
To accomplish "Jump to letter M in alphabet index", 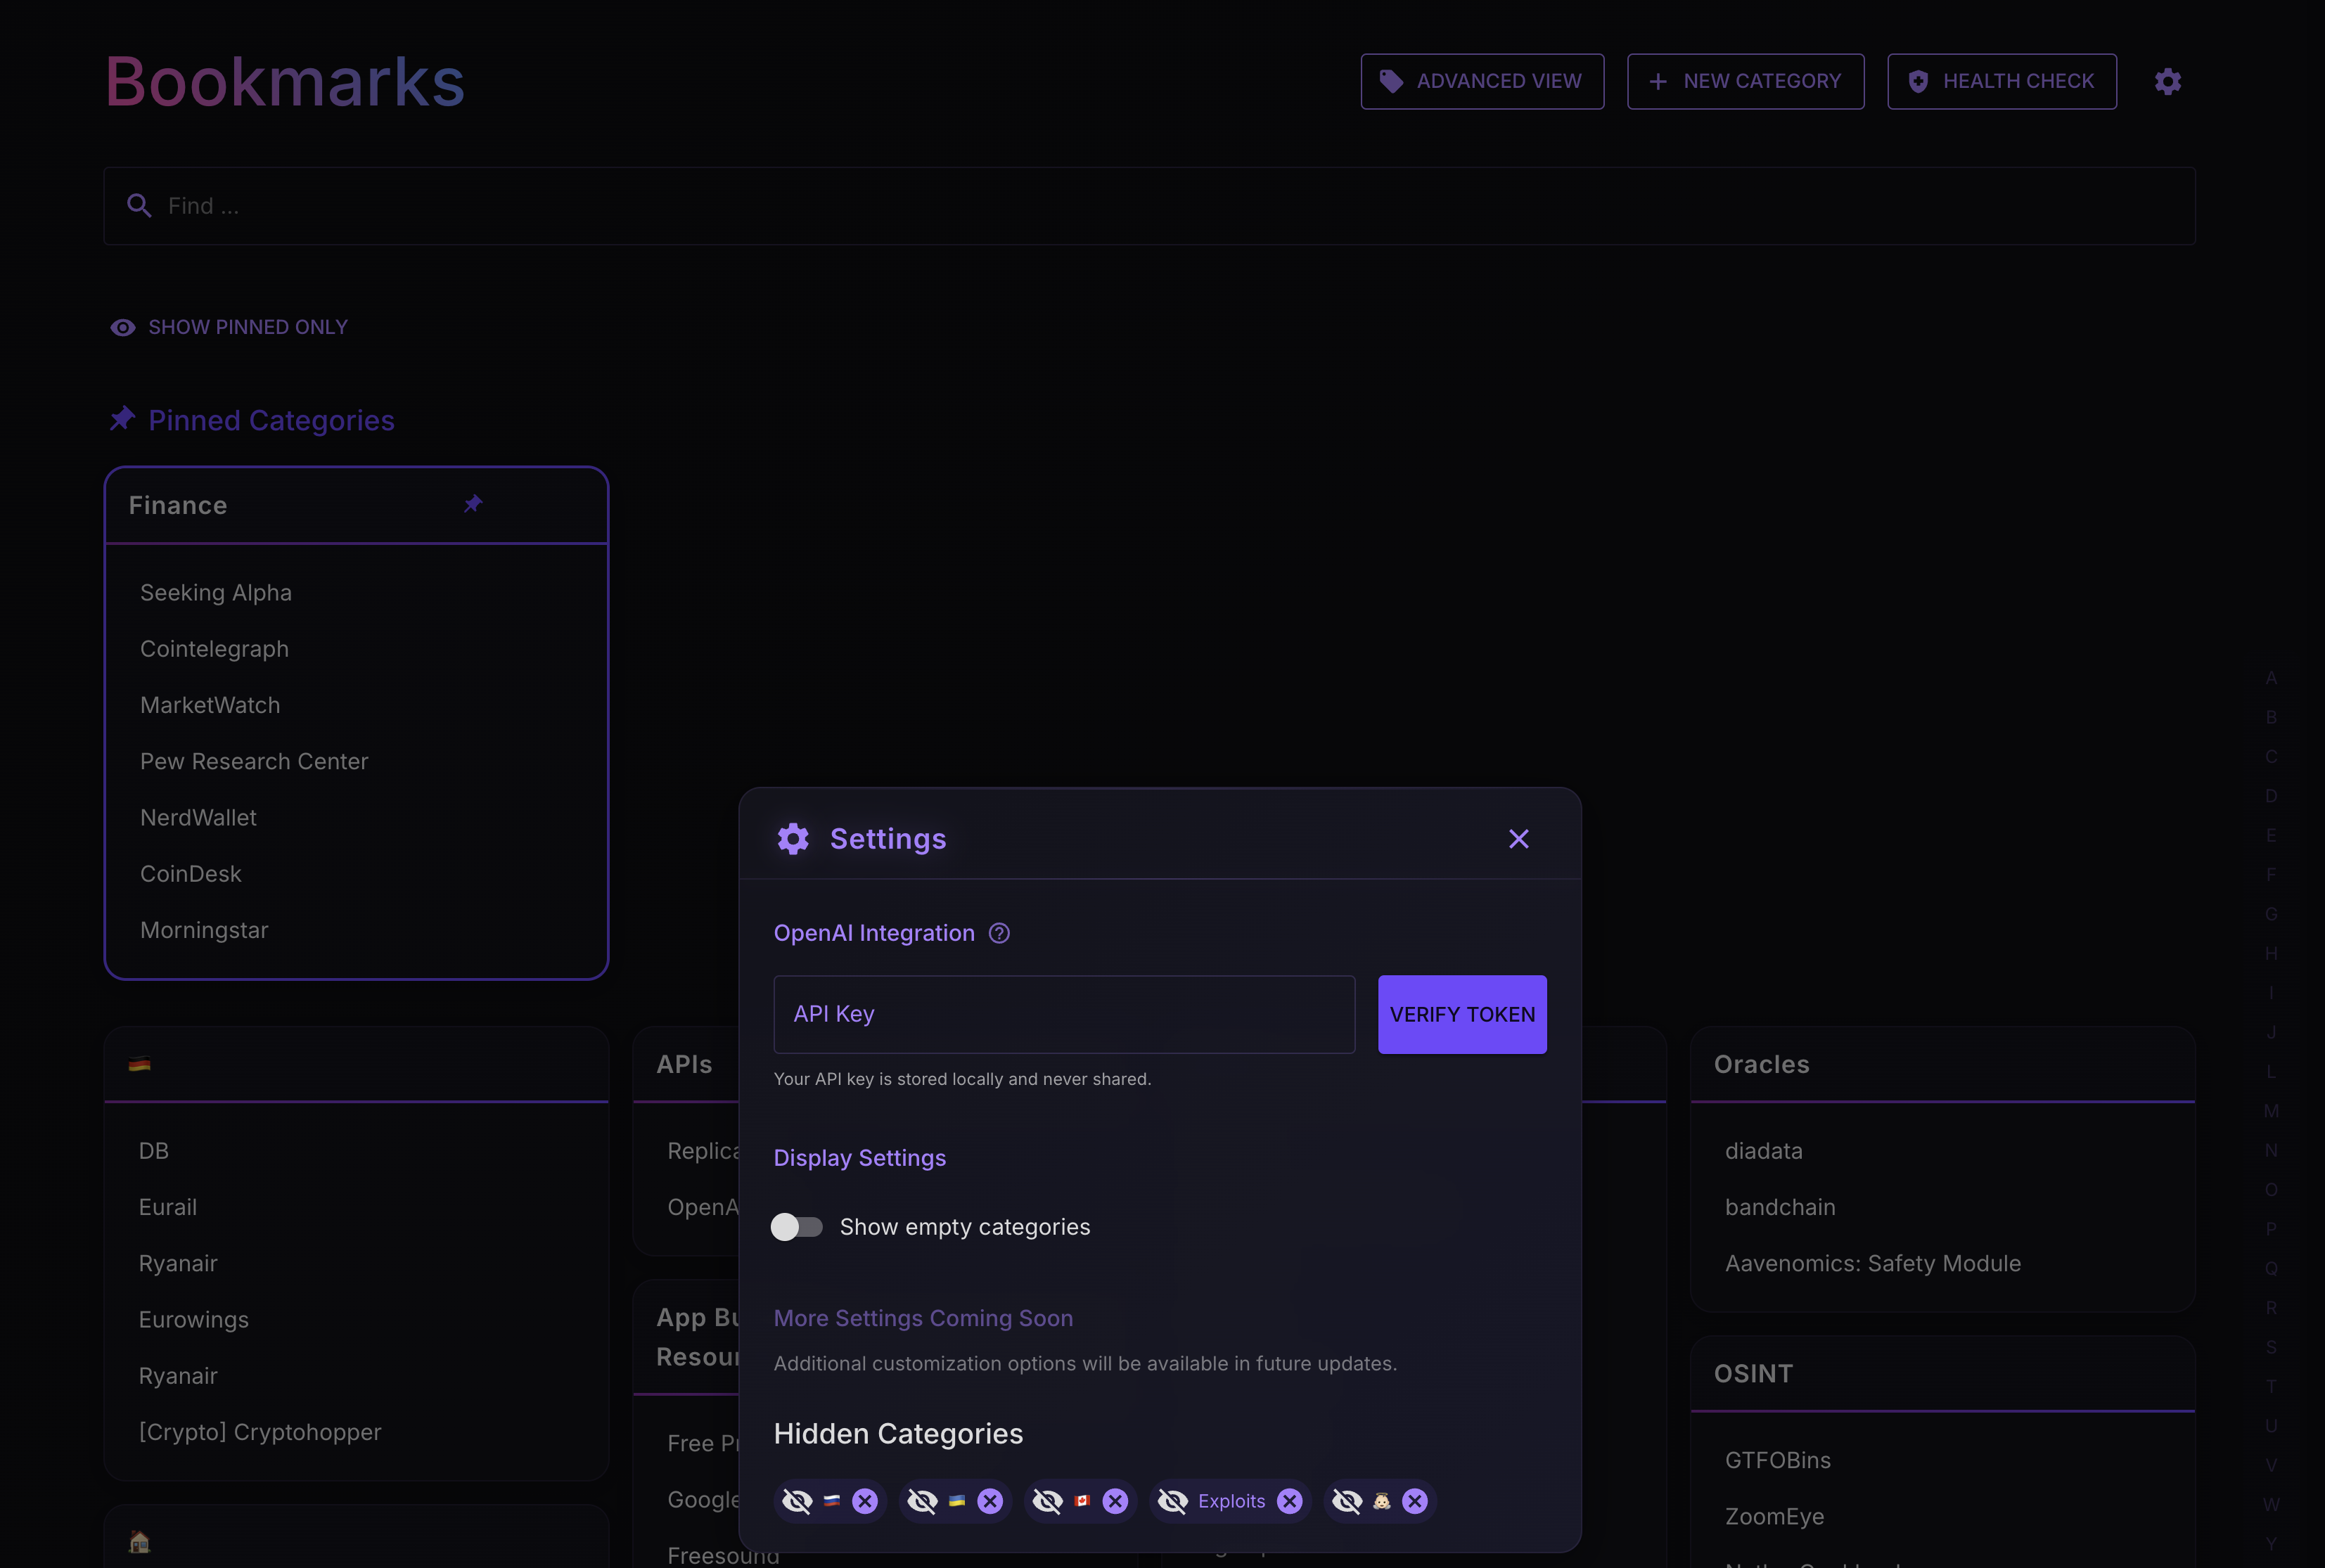I will pos(2271,1111).
